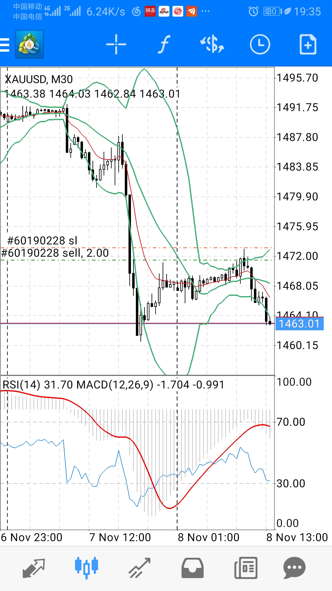This screenshot has width=332, height=591.
Task: Tap the 7 Nov 12:00 time label
Action: coord(120,537)
